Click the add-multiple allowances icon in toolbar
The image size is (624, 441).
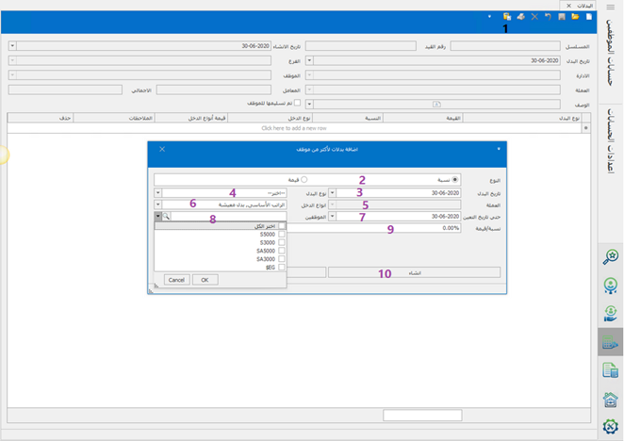pos(507,17)
